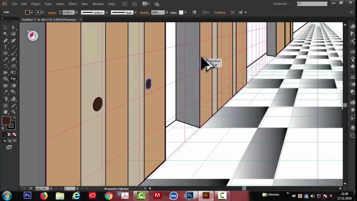
Task: Click the Opacity label link
Action: [144, 13]
